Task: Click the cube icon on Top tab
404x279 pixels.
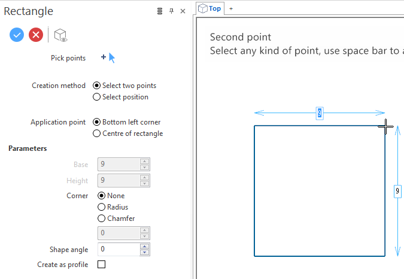Action: tap(202, 8)
